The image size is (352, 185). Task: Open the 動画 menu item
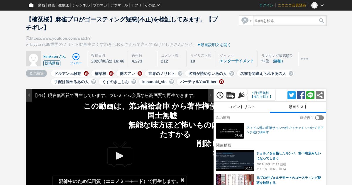[x=41, y=5]
